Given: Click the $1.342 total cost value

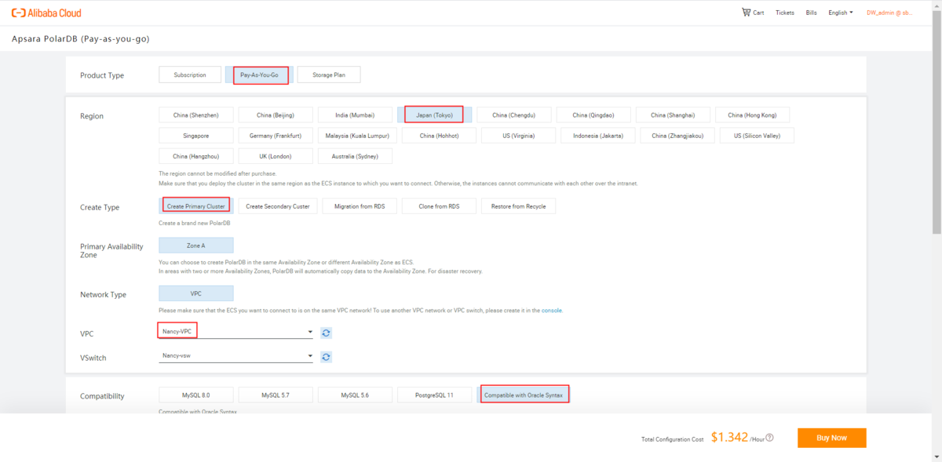Looking at the screenshot, I should pyautogui.click(x=729, y=438).
